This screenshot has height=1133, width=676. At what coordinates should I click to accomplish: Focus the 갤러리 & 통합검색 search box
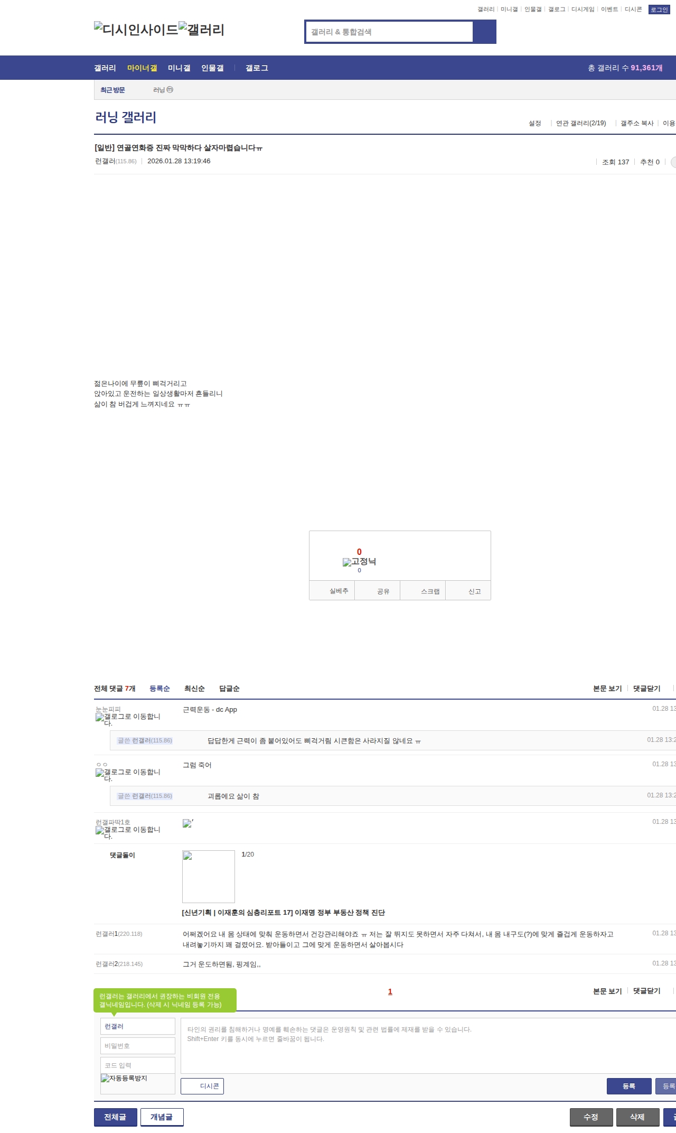coord(390,32)
